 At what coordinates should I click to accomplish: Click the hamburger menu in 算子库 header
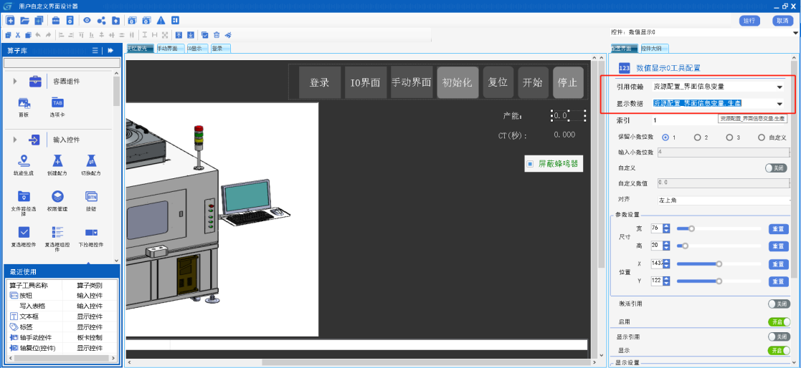[95, 50]
